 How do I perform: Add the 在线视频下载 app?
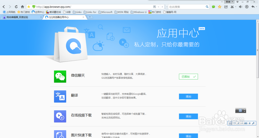(188, 116)
